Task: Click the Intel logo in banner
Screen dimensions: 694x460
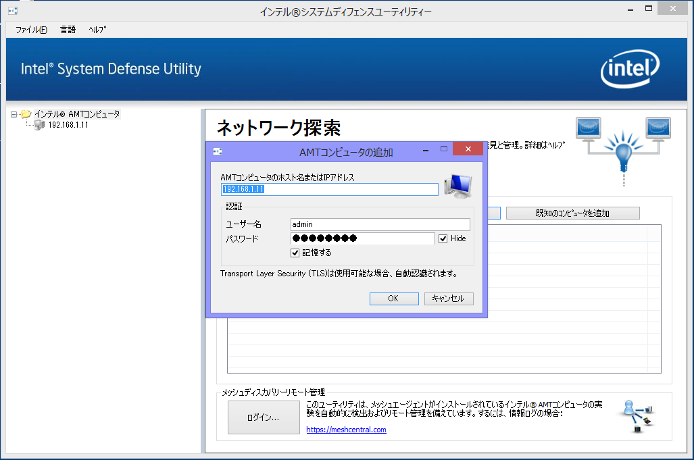Action: (x=630, y=68)
